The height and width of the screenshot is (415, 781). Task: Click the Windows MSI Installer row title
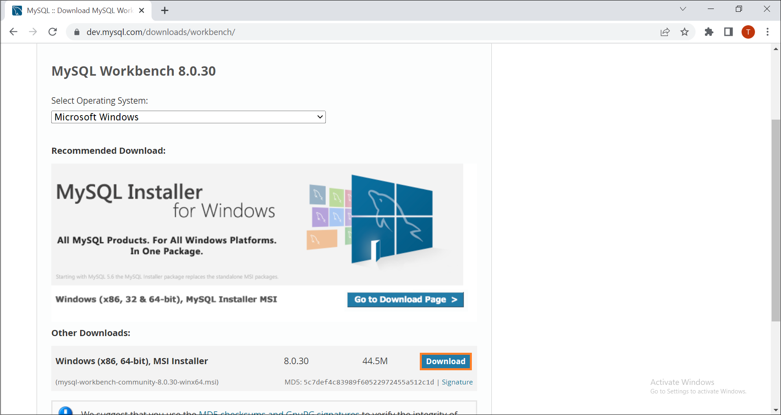[x=132, y=361]
